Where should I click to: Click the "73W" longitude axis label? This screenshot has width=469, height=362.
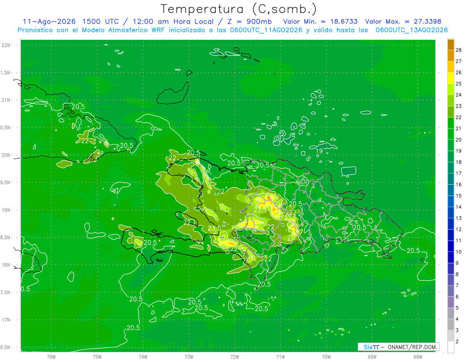(189, 357)
